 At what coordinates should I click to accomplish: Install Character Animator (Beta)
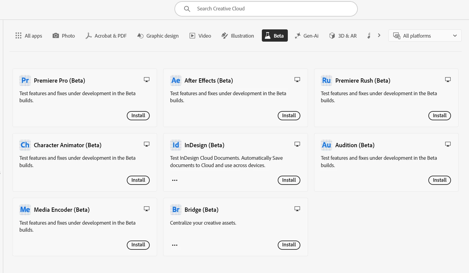138,180
